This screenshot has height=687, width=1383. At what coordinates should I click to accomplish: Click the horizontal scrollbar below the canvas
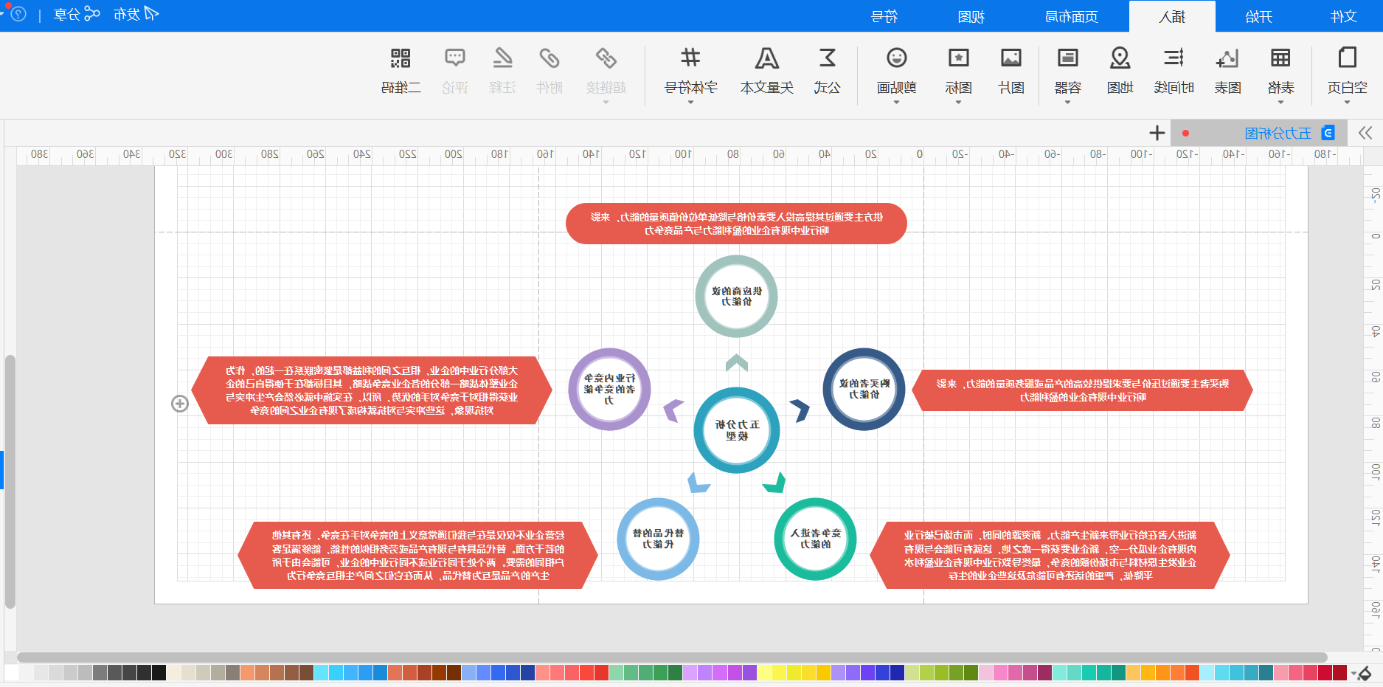pos(671,657)
